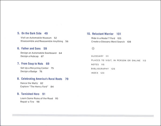This screenshot has width=161, height=126.
Task: Click page number 101 beside Reluctant Warrior
Action: click(x=119, y=34)
